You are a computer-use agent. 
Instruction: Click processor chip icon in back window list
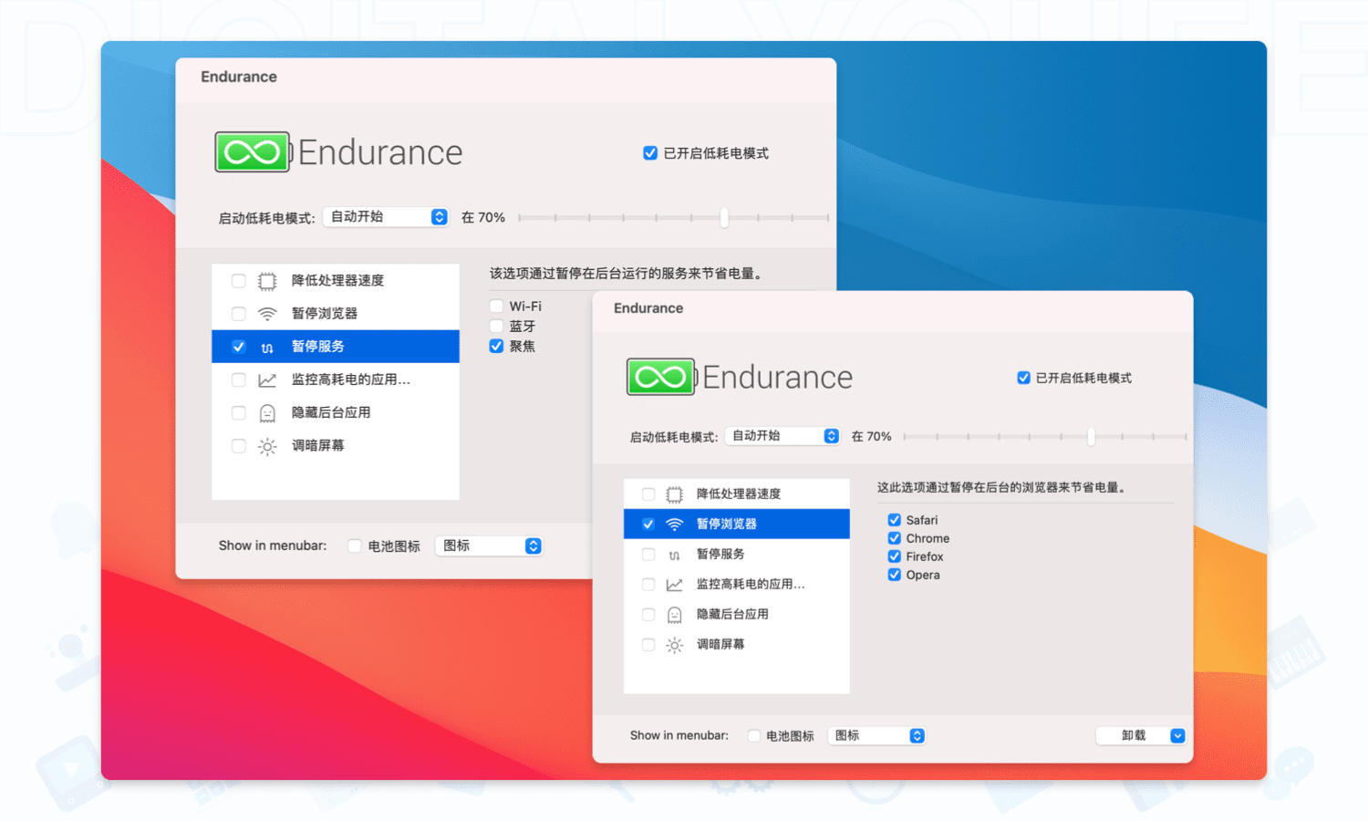point(267,281)
